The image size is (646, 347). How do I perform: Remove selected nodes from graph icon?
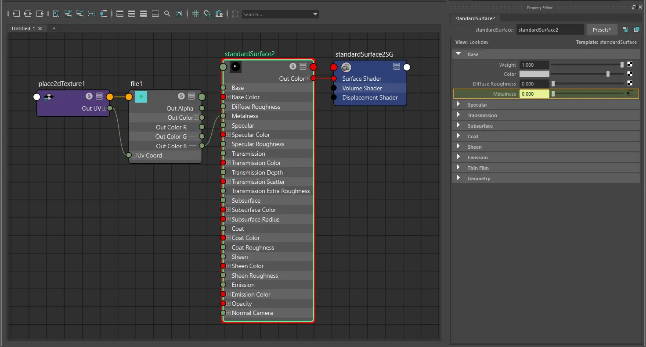point(80,14)
